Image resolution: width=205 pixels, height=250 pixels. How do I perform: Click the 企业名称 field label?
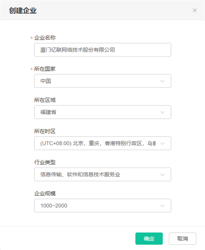coord(45,38)
